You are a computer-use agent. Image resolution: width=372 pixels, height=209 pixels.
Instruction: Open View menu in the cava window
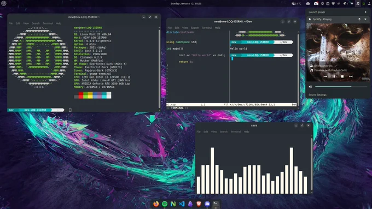(x=214, y=132)
